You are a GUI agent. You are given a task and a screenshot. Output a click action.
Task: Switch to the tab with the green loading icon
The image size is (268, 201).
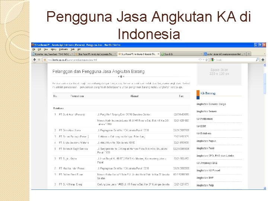click(182, 54)
